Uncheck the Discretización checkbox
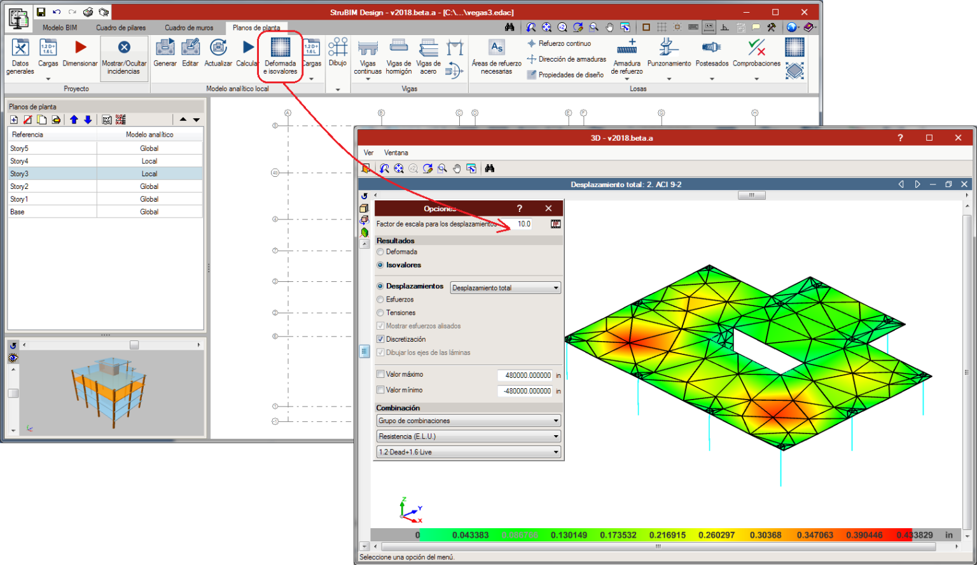Screen dimensions: 977x565 click(x=380, y=339)
